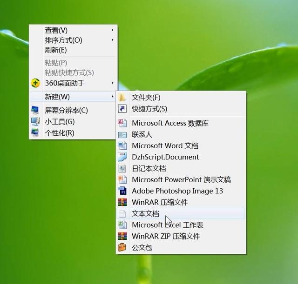Click the yellow folder icon for 文件夹
The height and width of the screenshot is (284, 298).
tap(122, 97)
